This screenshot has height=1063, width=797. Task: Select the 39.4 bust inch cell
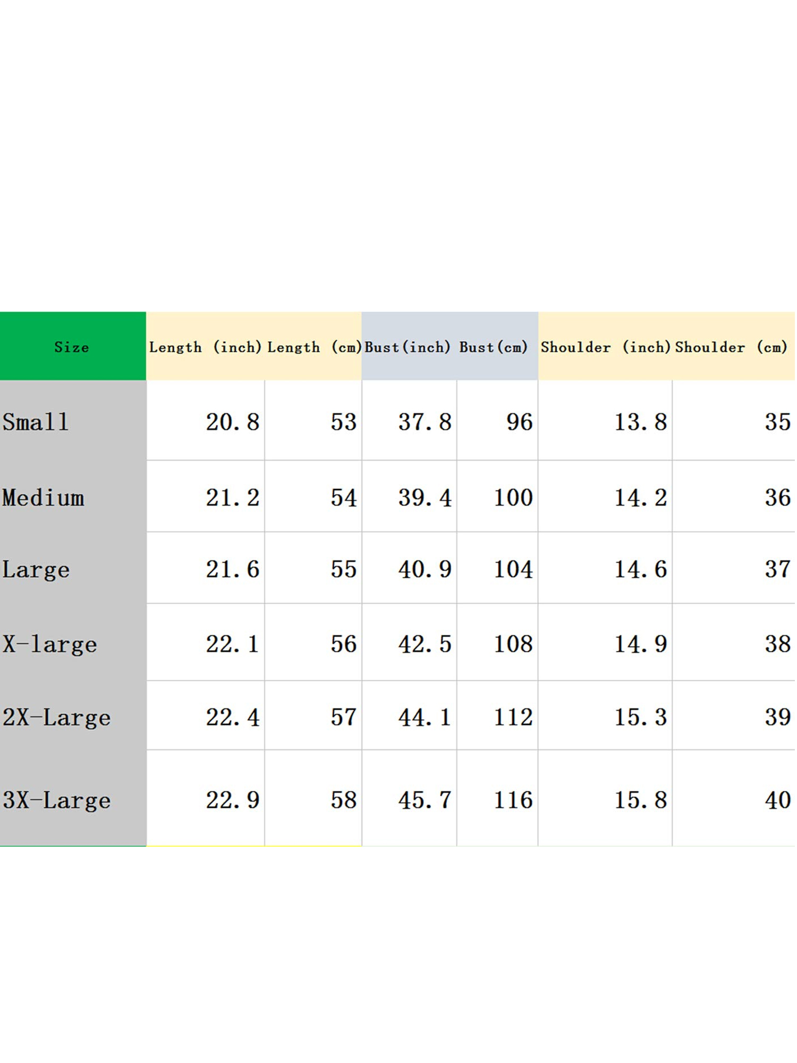pos(425,498)
